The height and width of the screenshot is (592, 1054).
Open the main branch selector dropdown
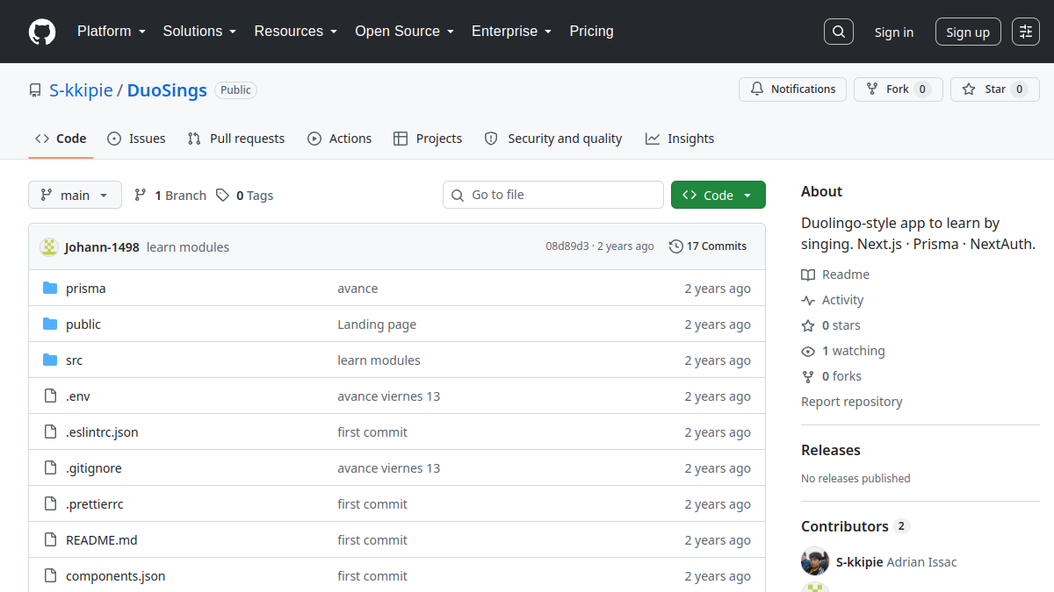click(75, 195)
